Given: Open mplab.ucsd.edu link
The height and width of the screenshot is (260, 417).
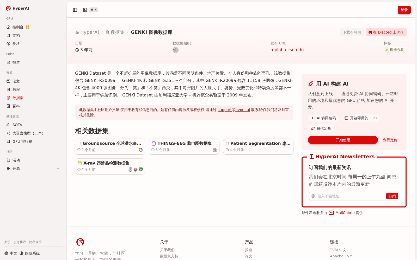Looking at the screenshot, I should [287, 50].
